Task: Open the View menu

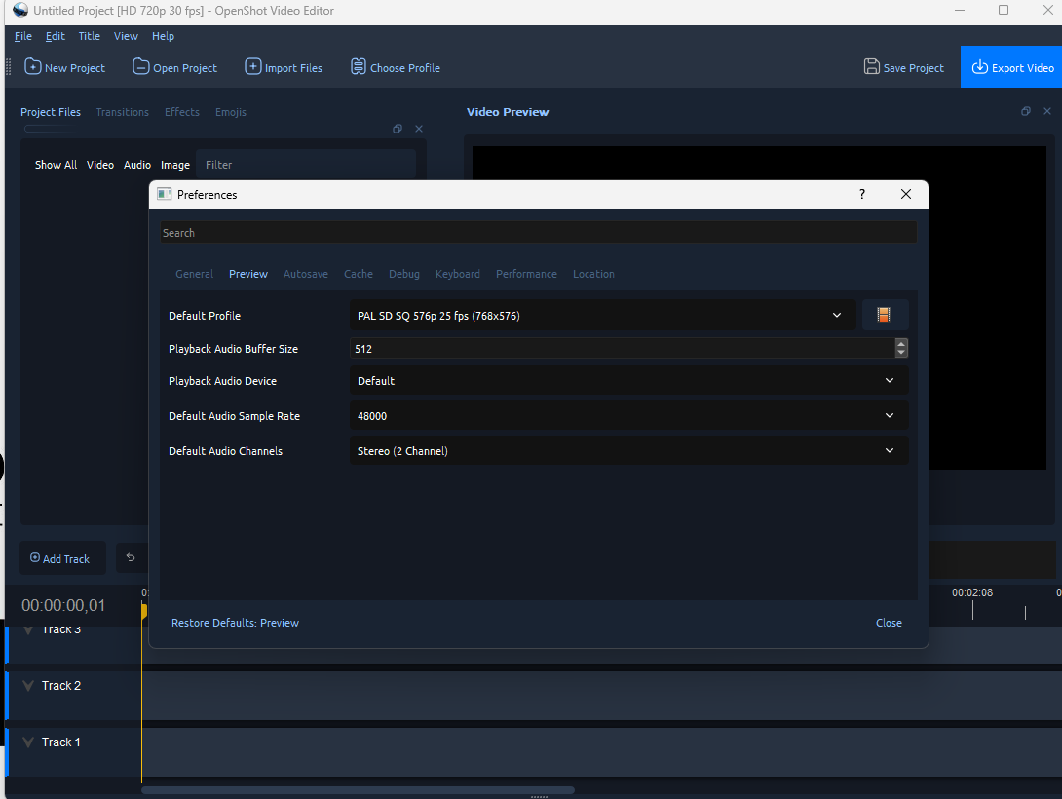Action: pyautogui.click(x=126, y=36)
